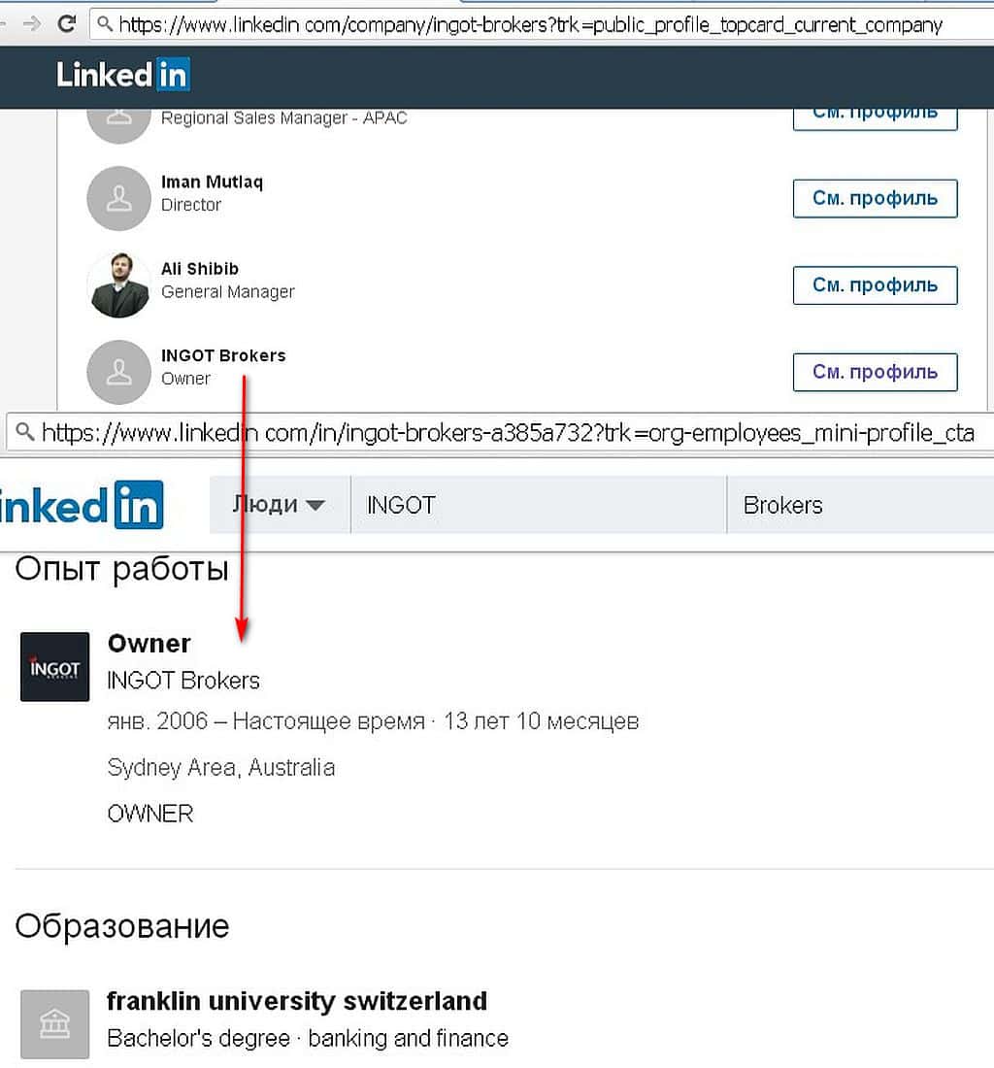Click the INGOT company logo thumbnail

click(54, 667)
